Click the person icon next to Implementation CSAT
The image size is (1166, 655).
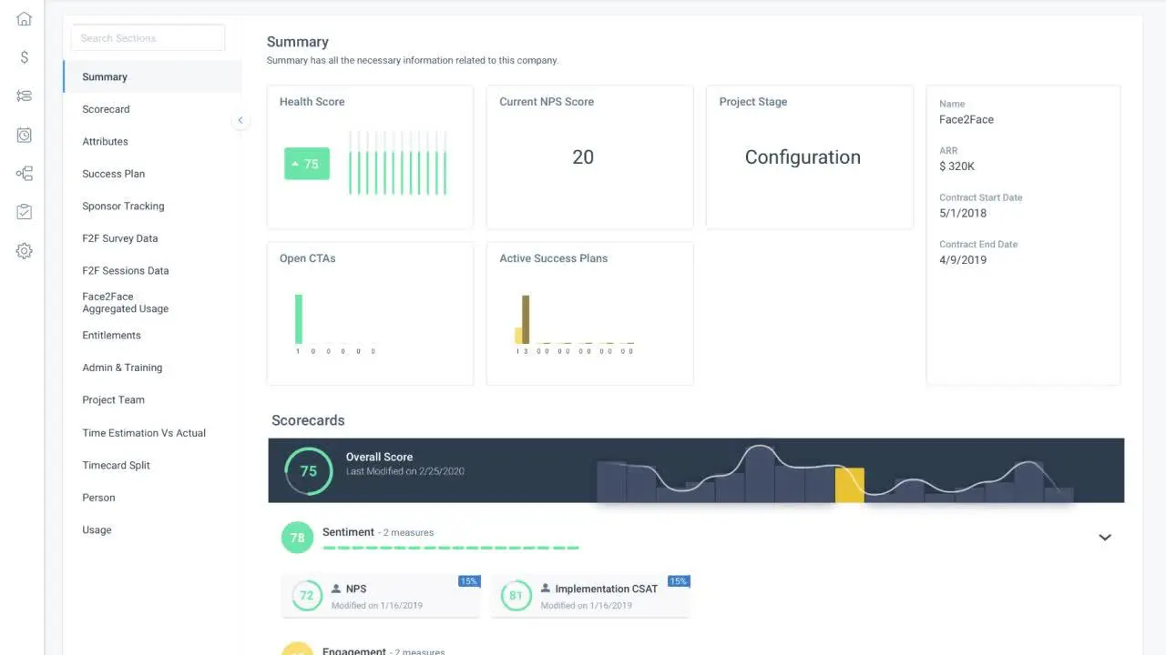[546, 589]
